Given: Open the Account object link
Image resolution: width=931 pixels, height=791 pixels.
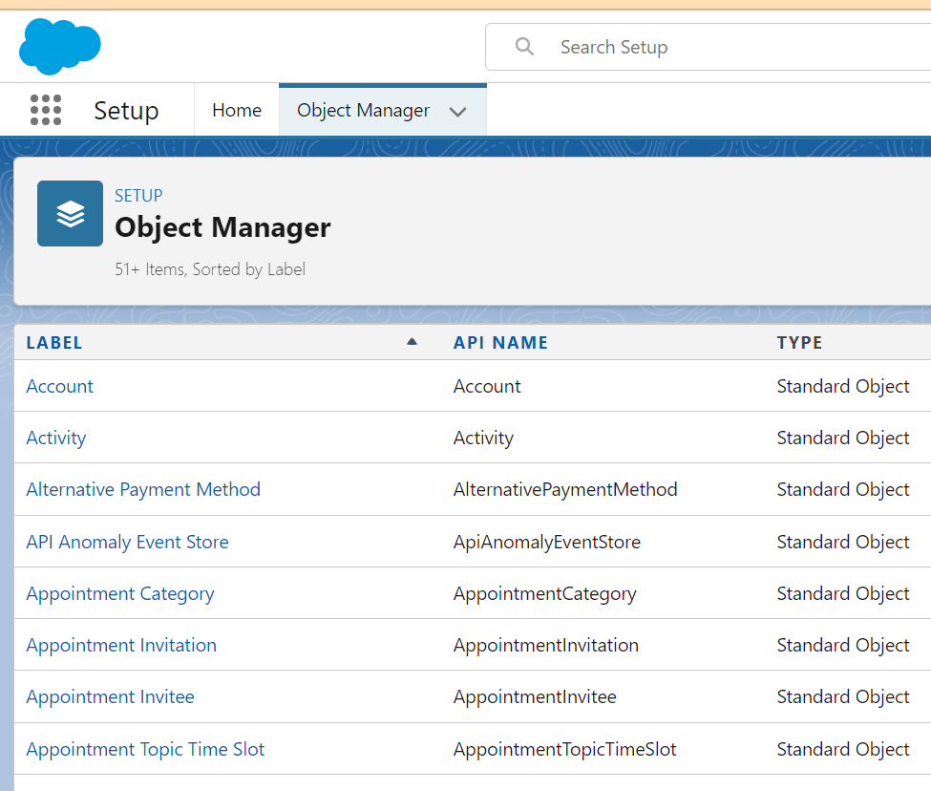Looking at the screenshot, I should [60, 386].
